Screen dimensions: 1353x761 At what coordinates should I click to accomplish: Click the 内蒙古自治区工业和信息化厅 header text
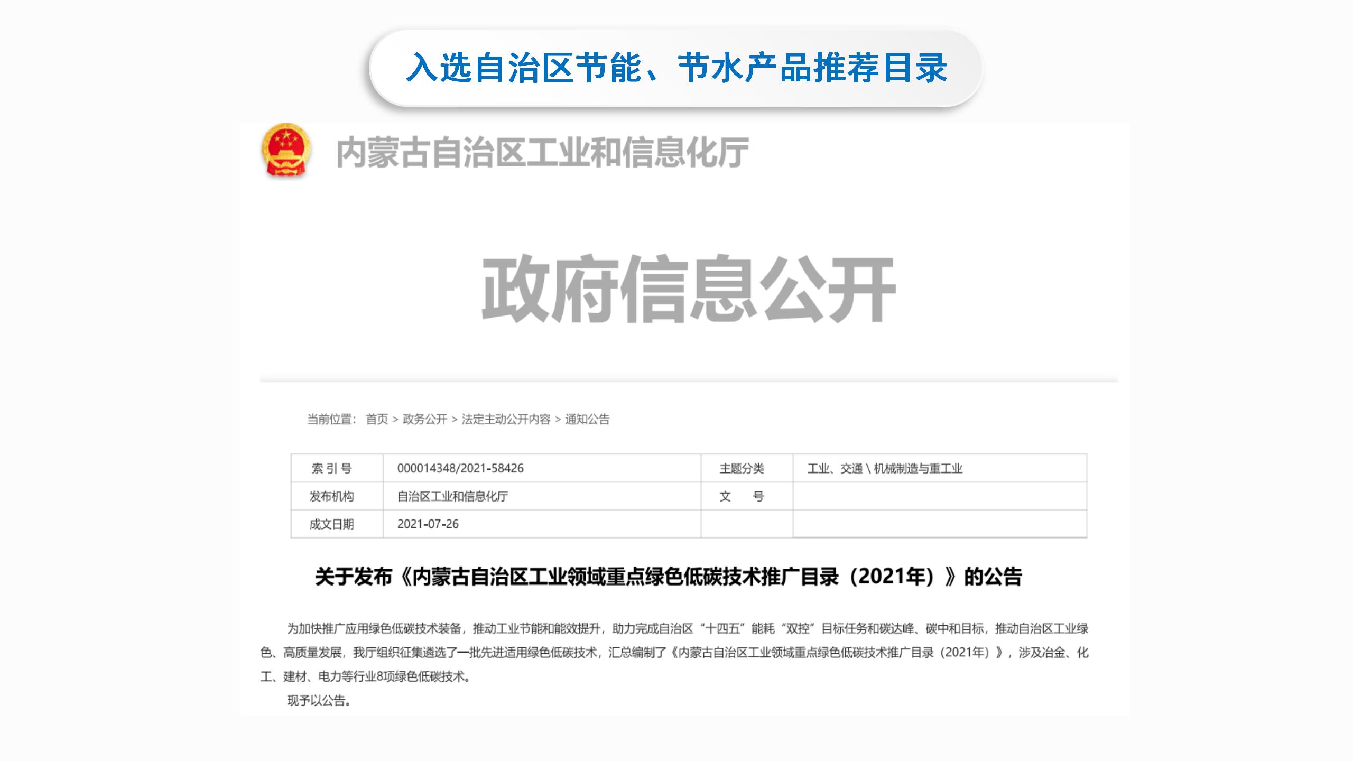pos(542,153)
